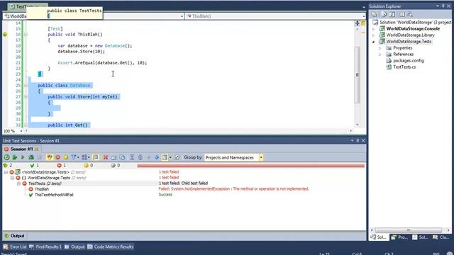Viewport: 454px width, 255px height.
Task: Expand the Properties folder
Action: tap(380, 48)
